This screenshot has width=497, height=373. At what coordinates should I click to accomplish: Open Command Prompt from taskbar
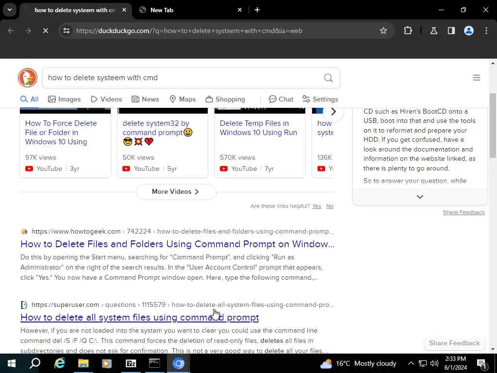[x=154, y=363]
